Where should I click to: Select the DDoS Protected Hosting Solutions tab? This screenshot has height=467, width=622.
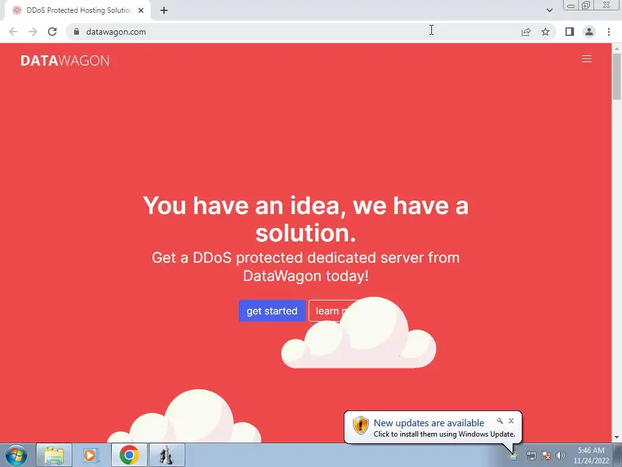(x=78, y=10)
